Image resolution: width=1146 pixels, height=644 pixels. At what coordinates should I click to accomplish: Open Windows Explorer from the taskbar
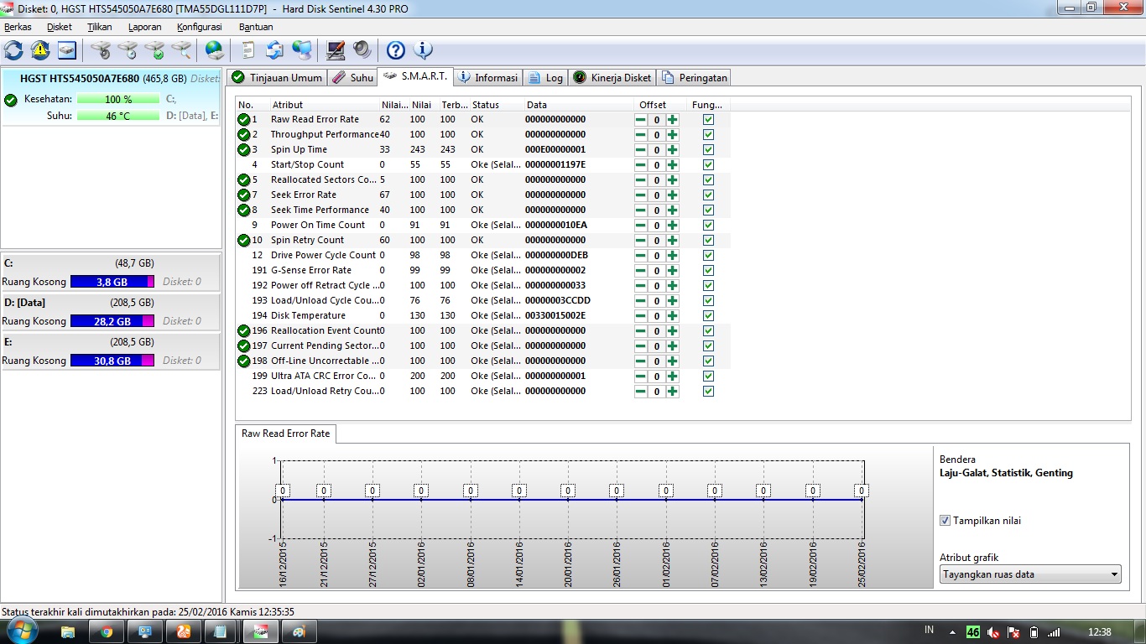[68, 631]
